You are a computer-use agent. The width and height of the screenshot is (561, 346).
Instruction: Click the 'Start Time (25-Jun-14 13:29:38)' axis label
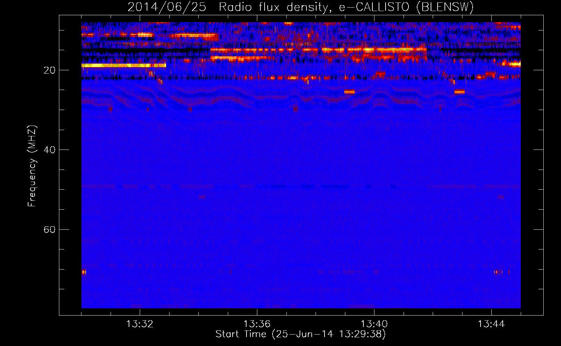point(301,334)
